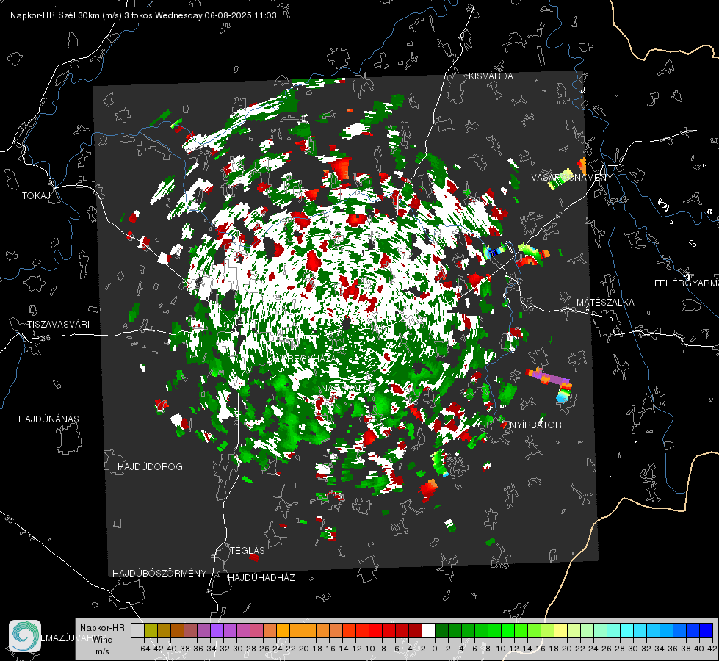The width and height of the screenshot is (719, 661).
Task: Click the FEHÉRGYARMAT label at right edge
Action: [x=686, y=283]
